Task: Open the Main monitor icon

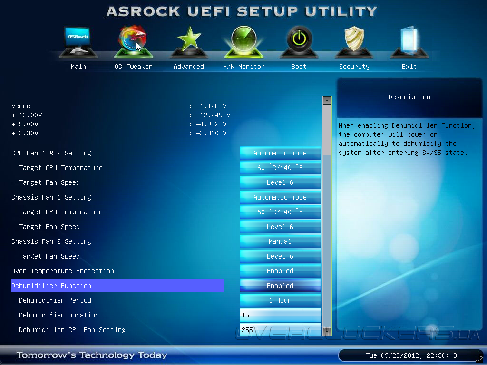Action: tap(78, 42)
